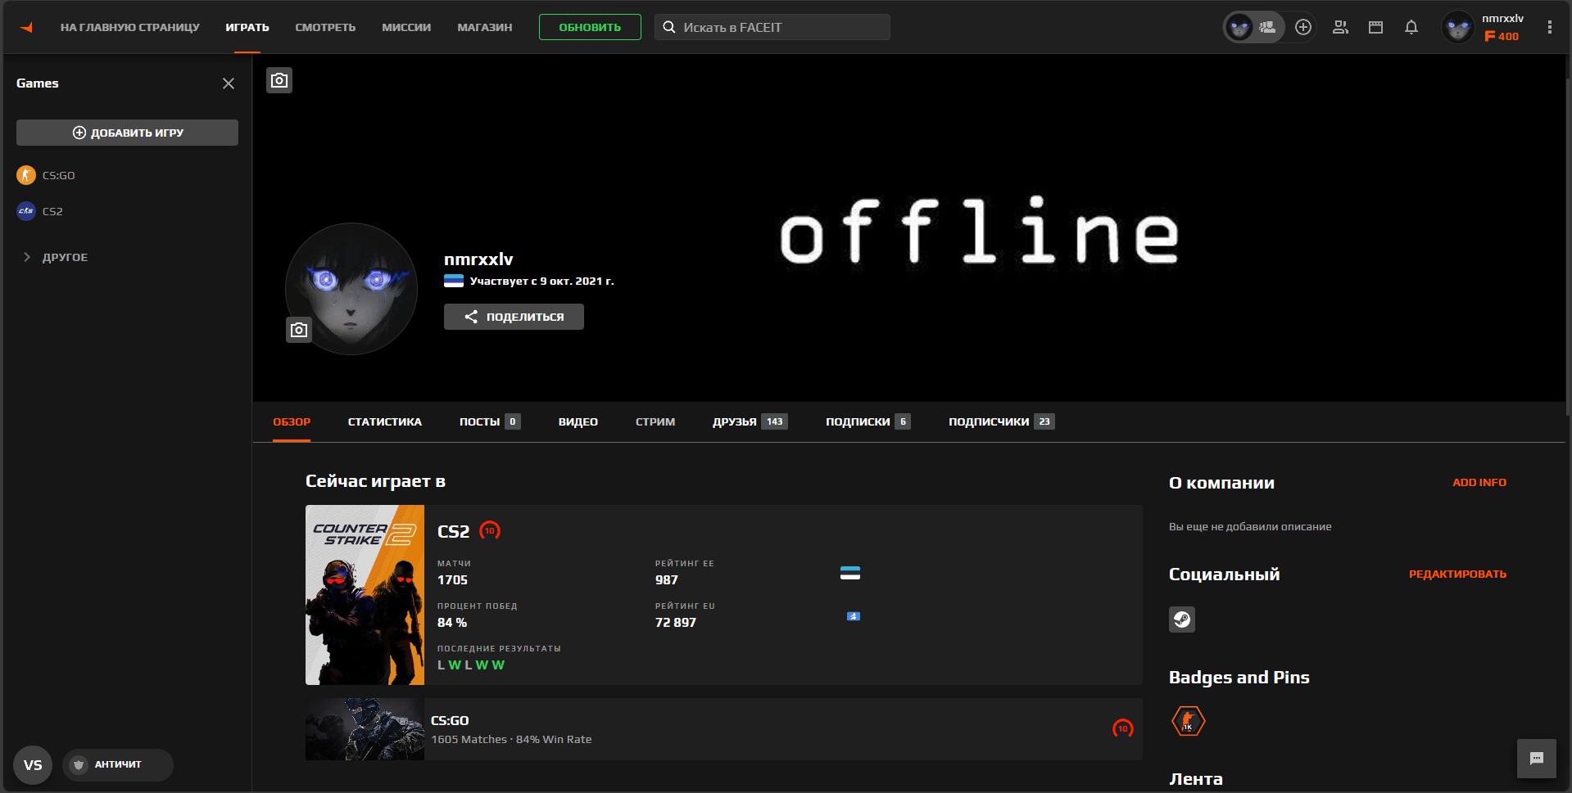Click the EE rating value 987
1572x793 pixels.
(666, 579)
